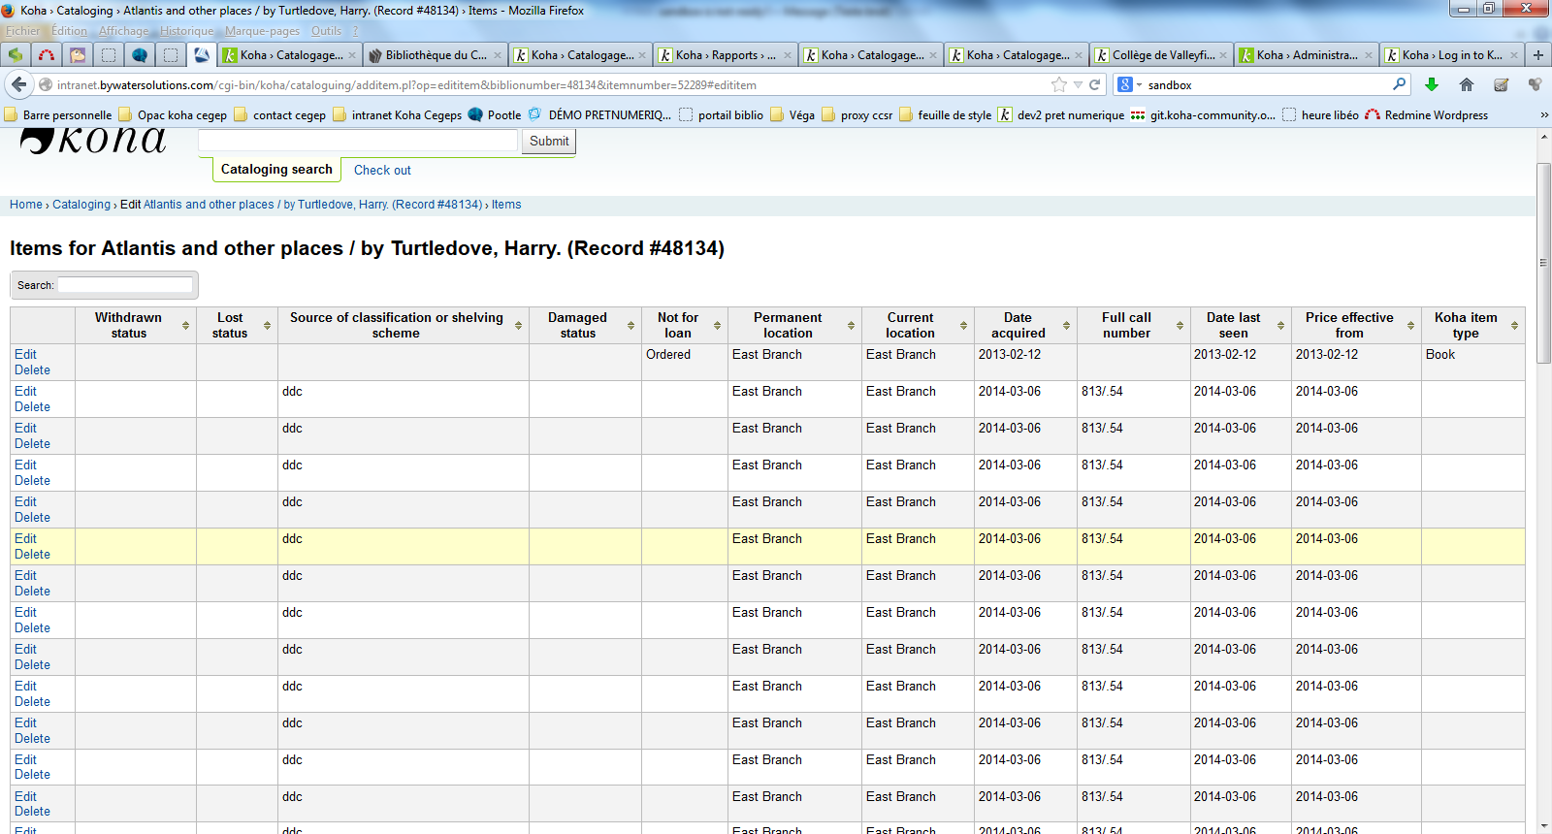Switch to the Collège de Valleyfield tab
This screenshot has height=834, width=1552.
coord(1160,55)
